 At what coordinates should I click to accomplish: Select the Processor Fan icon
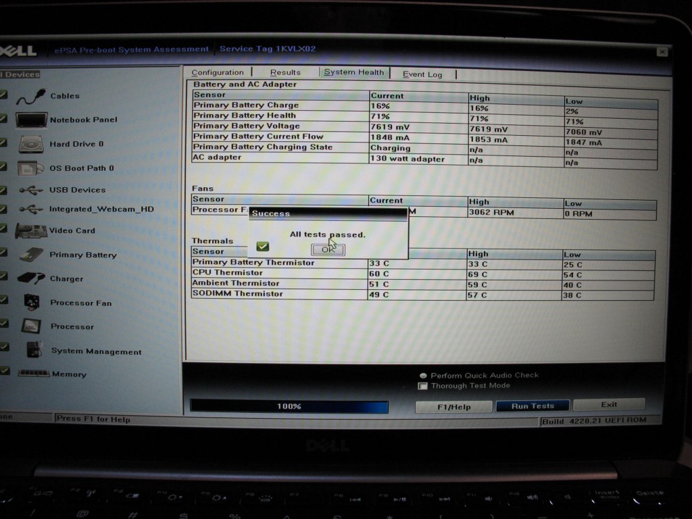(x=32, y=302)
